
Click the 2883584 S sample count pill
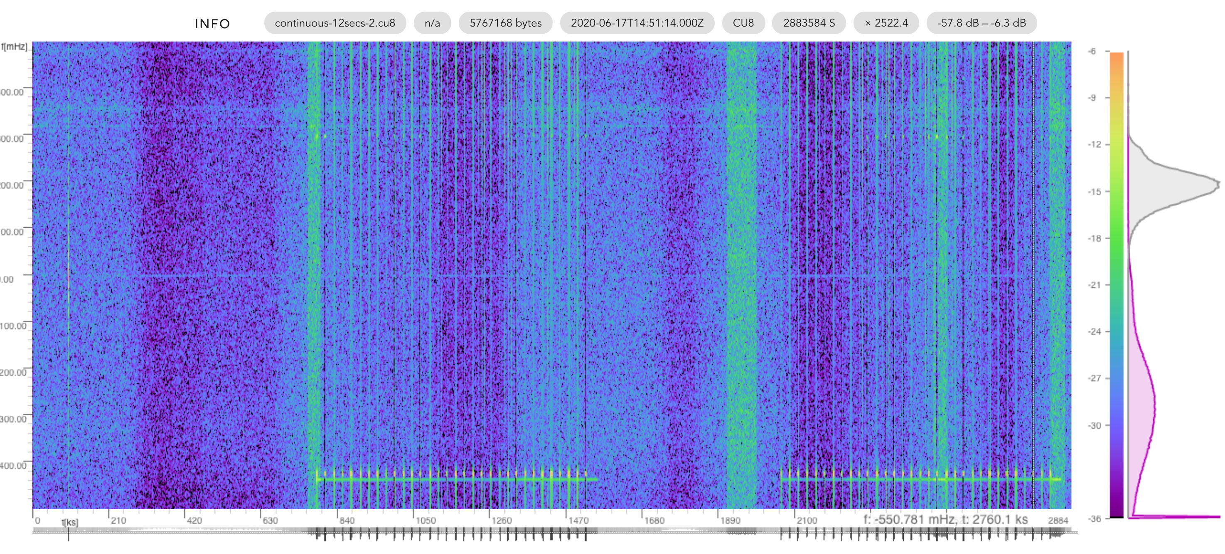809,23
